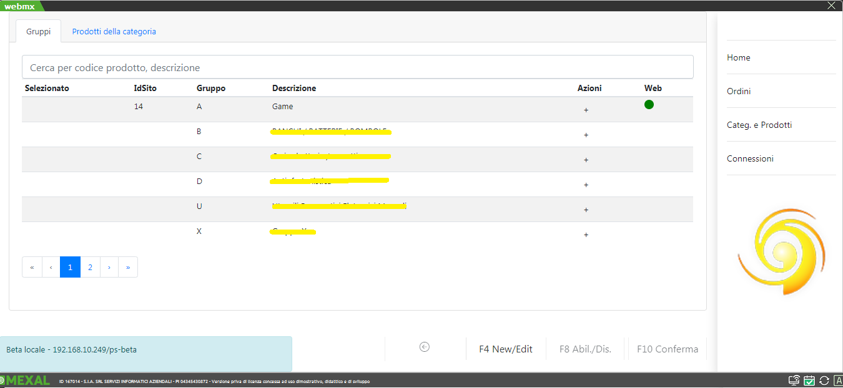Viewport: 843px width, 388px height.
Task: Go to page 2 of results
Action: (x=90, y=267)
